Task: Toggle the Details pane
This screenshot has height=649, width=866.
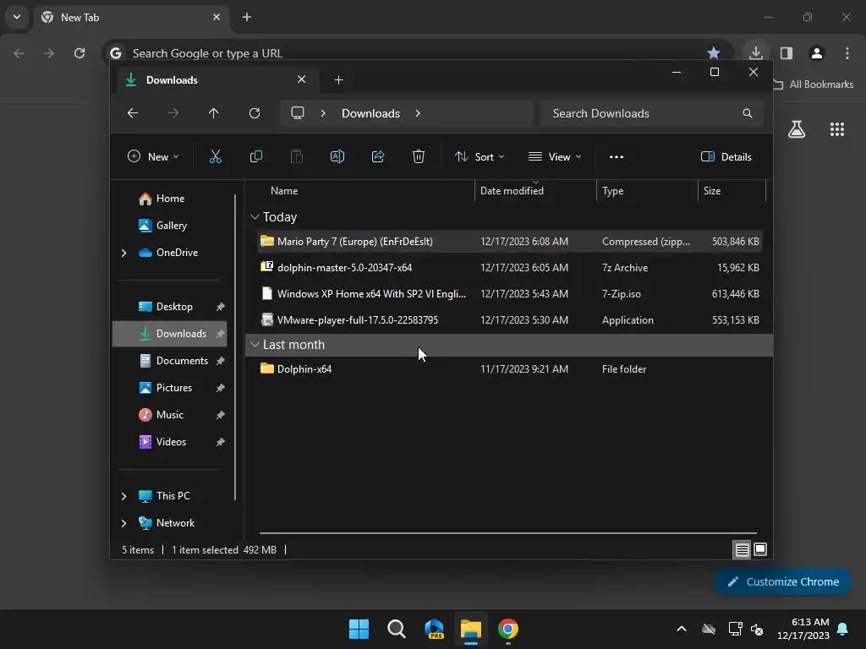Action: (x=726, y=156)
